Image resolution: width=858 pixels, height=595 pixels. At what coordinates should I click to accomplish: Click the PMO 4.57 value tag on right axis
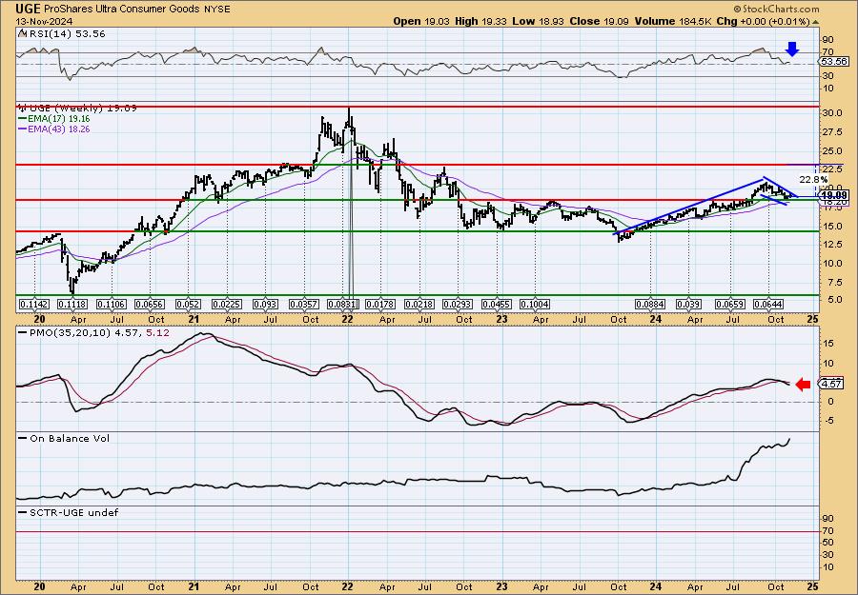click(831, 384)
